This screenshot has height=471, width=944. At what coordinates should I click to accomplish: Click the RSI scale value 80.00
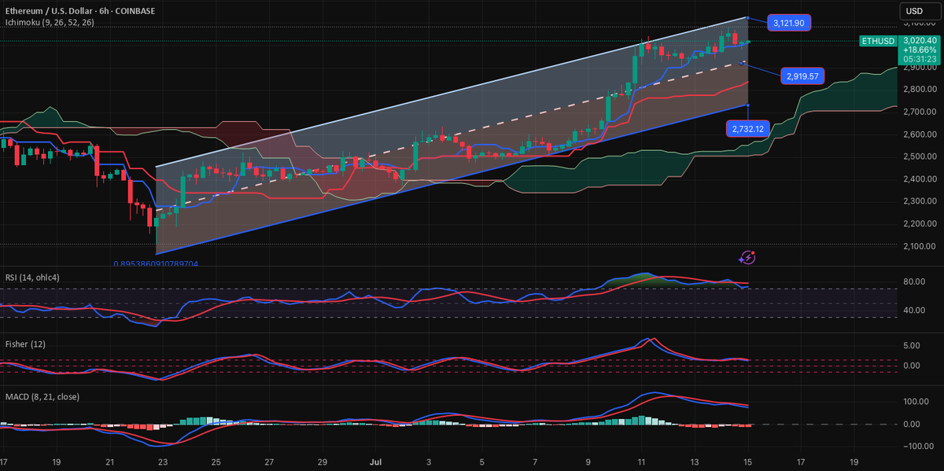click(914, 281)
